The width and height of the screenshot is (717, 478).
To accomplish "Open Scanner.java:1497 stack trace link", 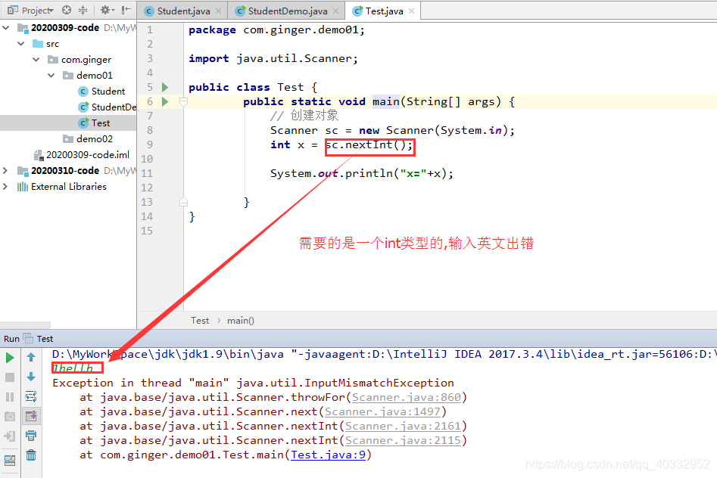I will click(x=382, y=411).
